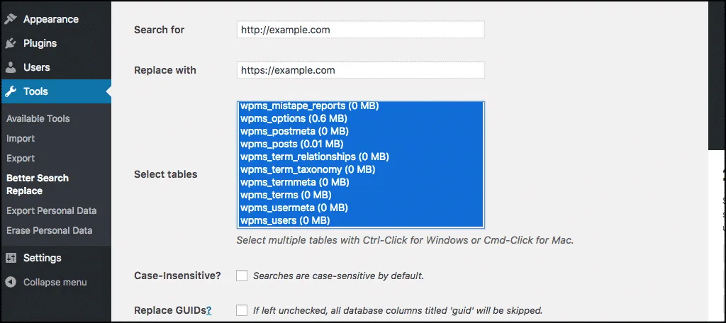The height and width of the screenshot is (323, 726).
Task: Open the Import submenu item
Action: 21,138
